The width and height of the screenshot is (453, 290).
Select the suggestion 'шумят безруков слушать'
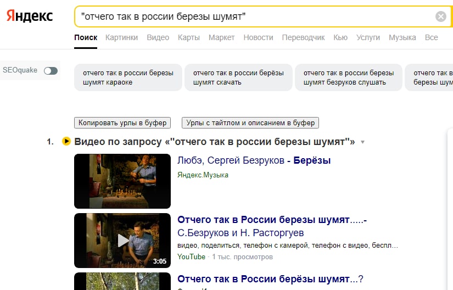(x=349, y=77)
